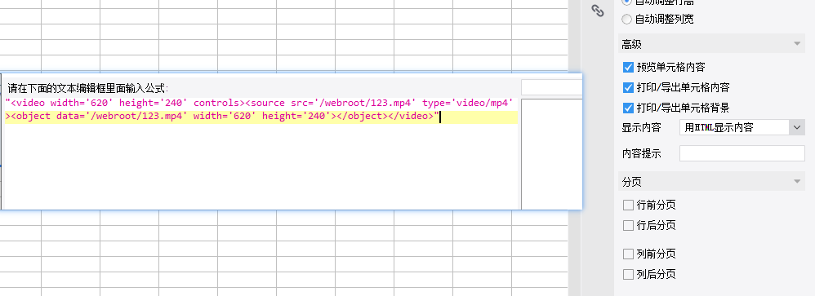The height and width of the screenshot is (296, 815).
Task: Enable the 列前分页 checkbox
Action: [x=628, y=254]
